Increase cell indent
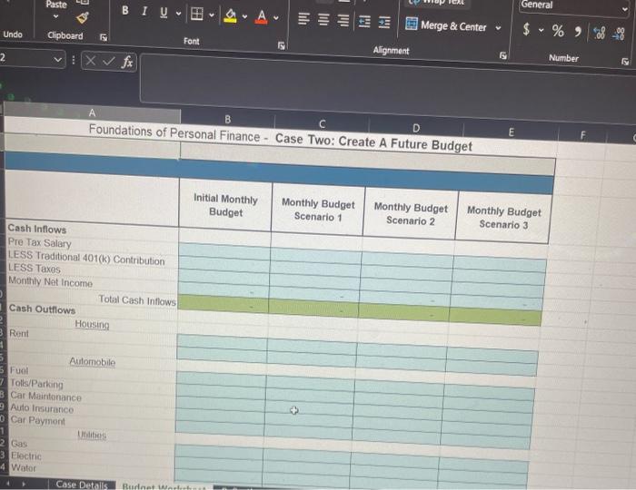 click(384, 23)
